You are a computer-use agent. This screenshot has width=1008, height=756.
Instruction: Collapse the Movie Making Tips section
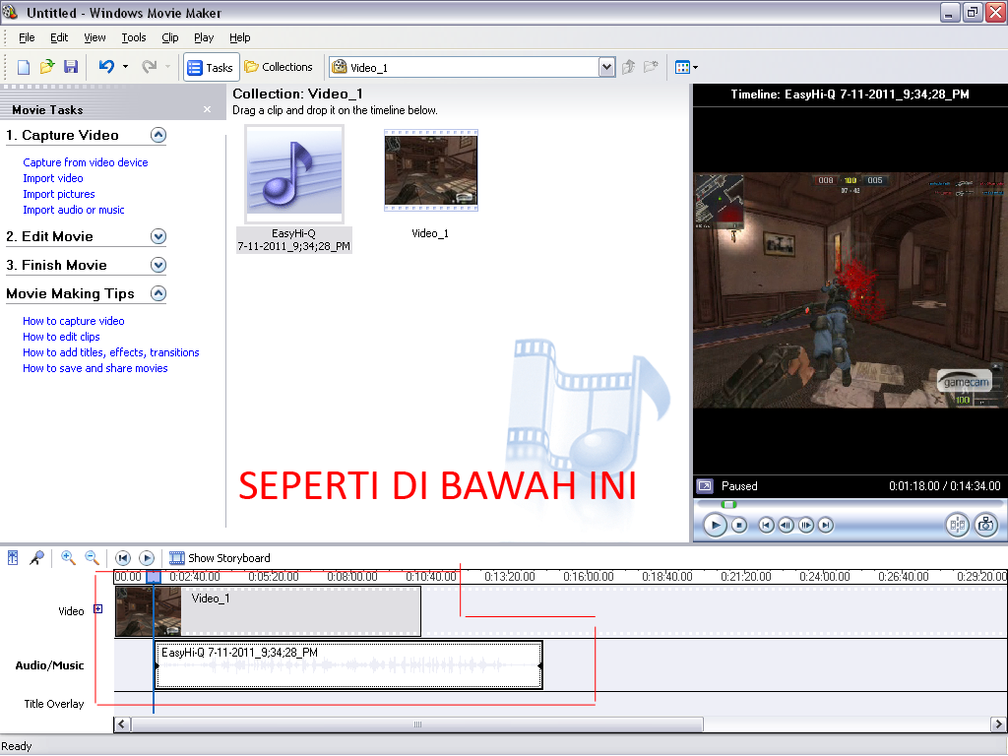coord(158,293)
